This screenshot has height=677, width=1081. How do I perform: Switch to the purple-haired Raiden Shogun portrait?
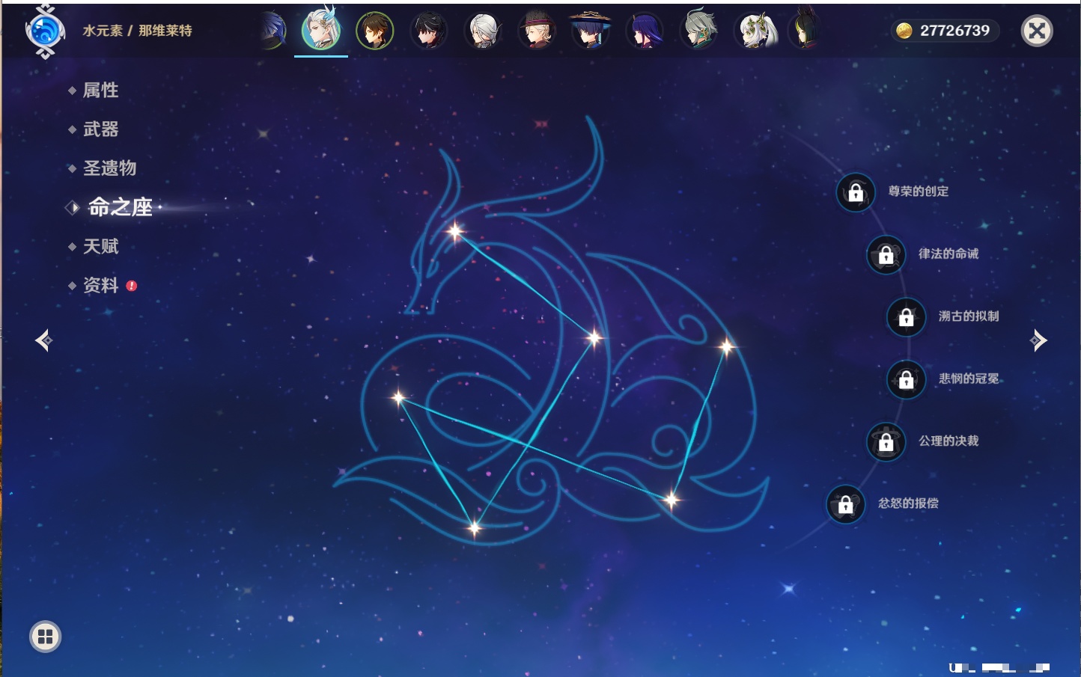point(645,31)
